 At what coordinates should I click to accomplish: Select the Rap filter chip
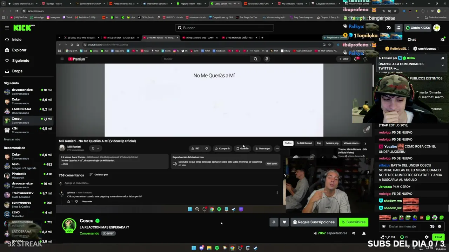pos(319,143)
